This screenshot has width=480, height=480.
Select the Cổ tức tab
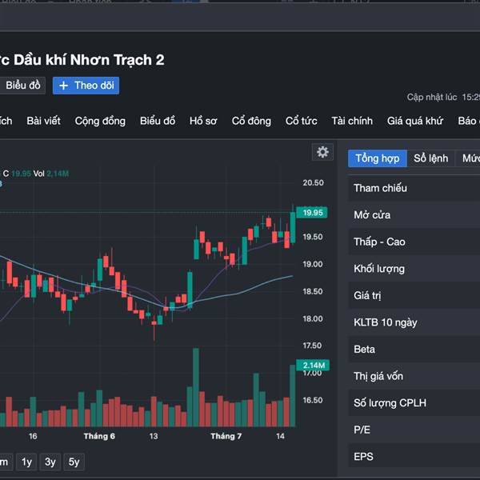(302, 121)
